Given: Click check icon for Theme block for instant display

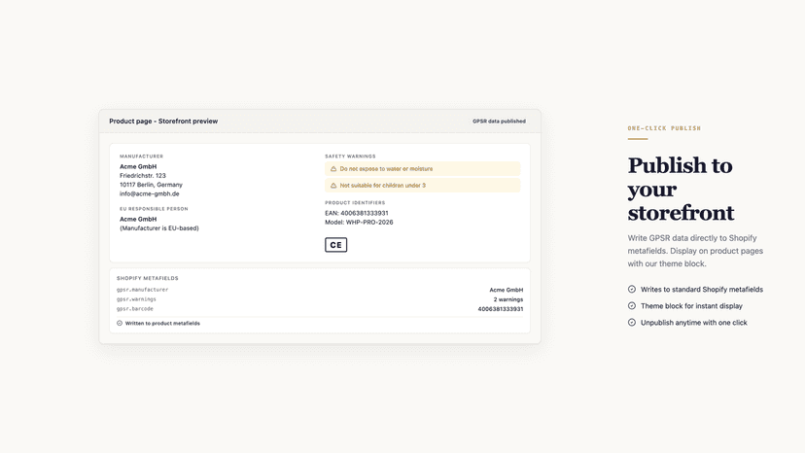Looking at the screenshot, I should coord(632,305).
